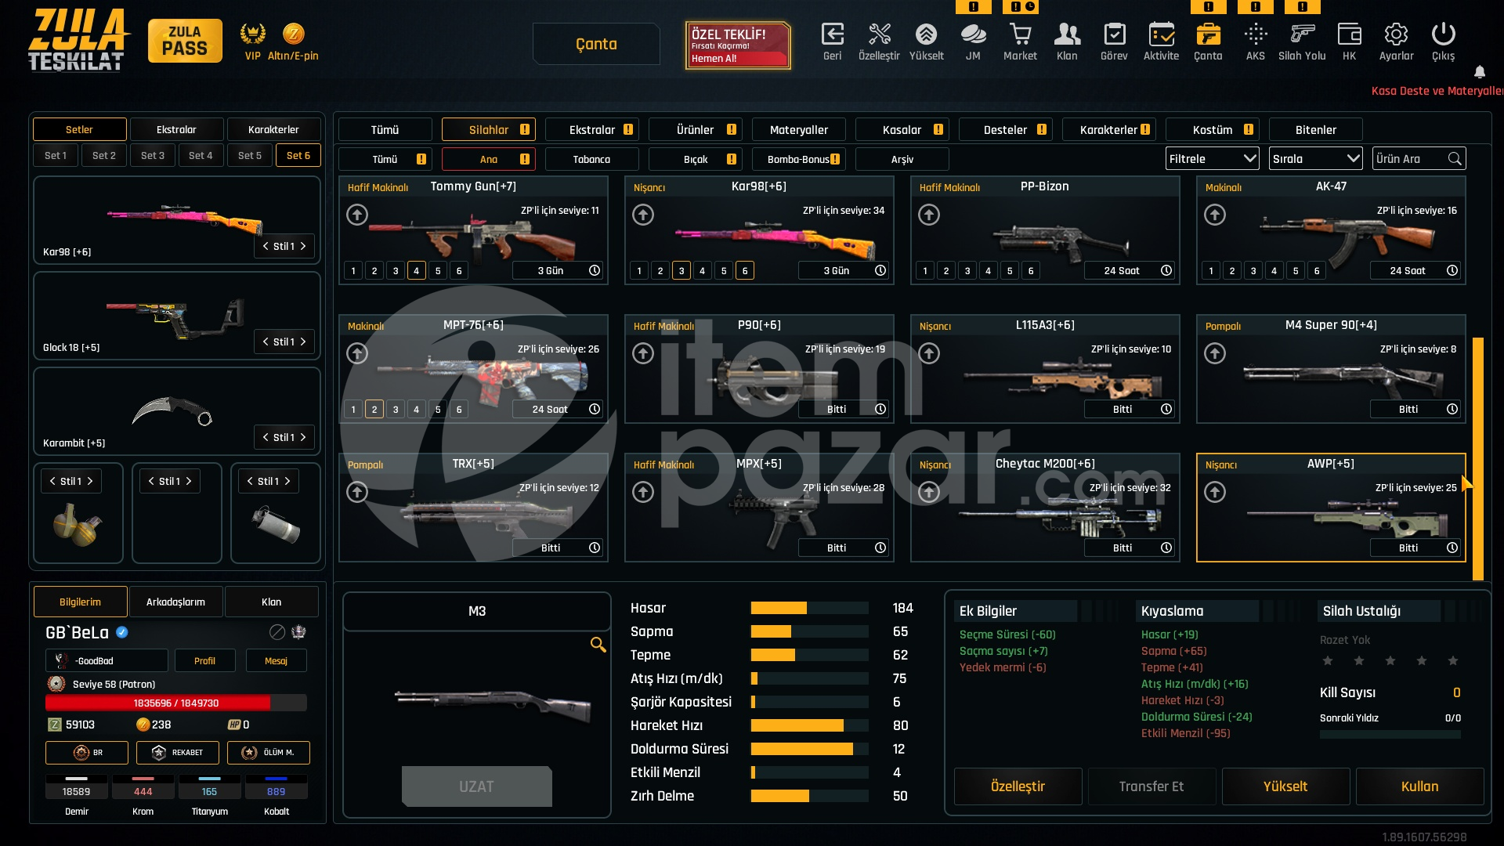Open the AKS crosshair icon
The height and width of the screenshot is (846, 1504).
coord(1255,34)
